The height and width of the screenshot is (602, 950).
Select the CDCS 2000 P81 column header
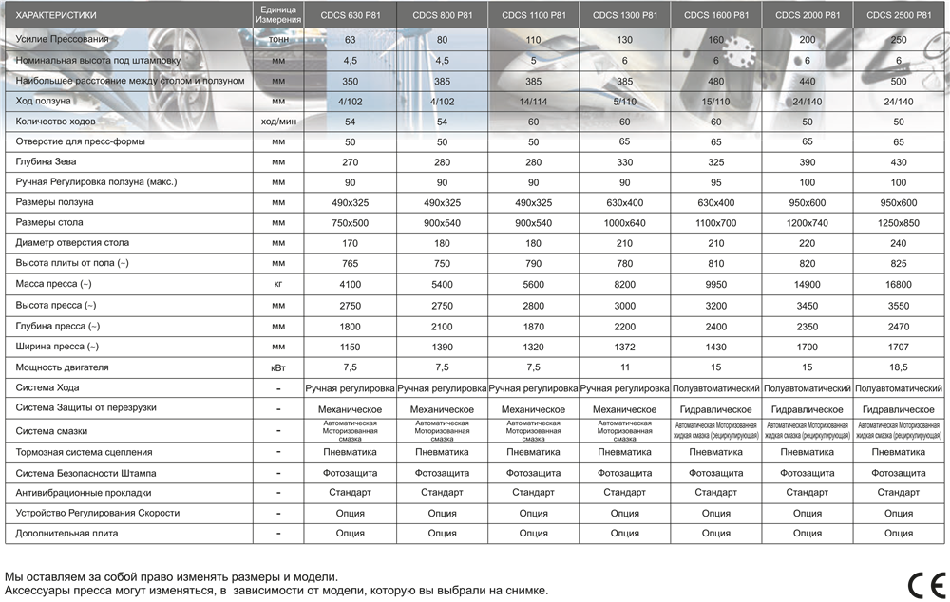coord(807,15)
